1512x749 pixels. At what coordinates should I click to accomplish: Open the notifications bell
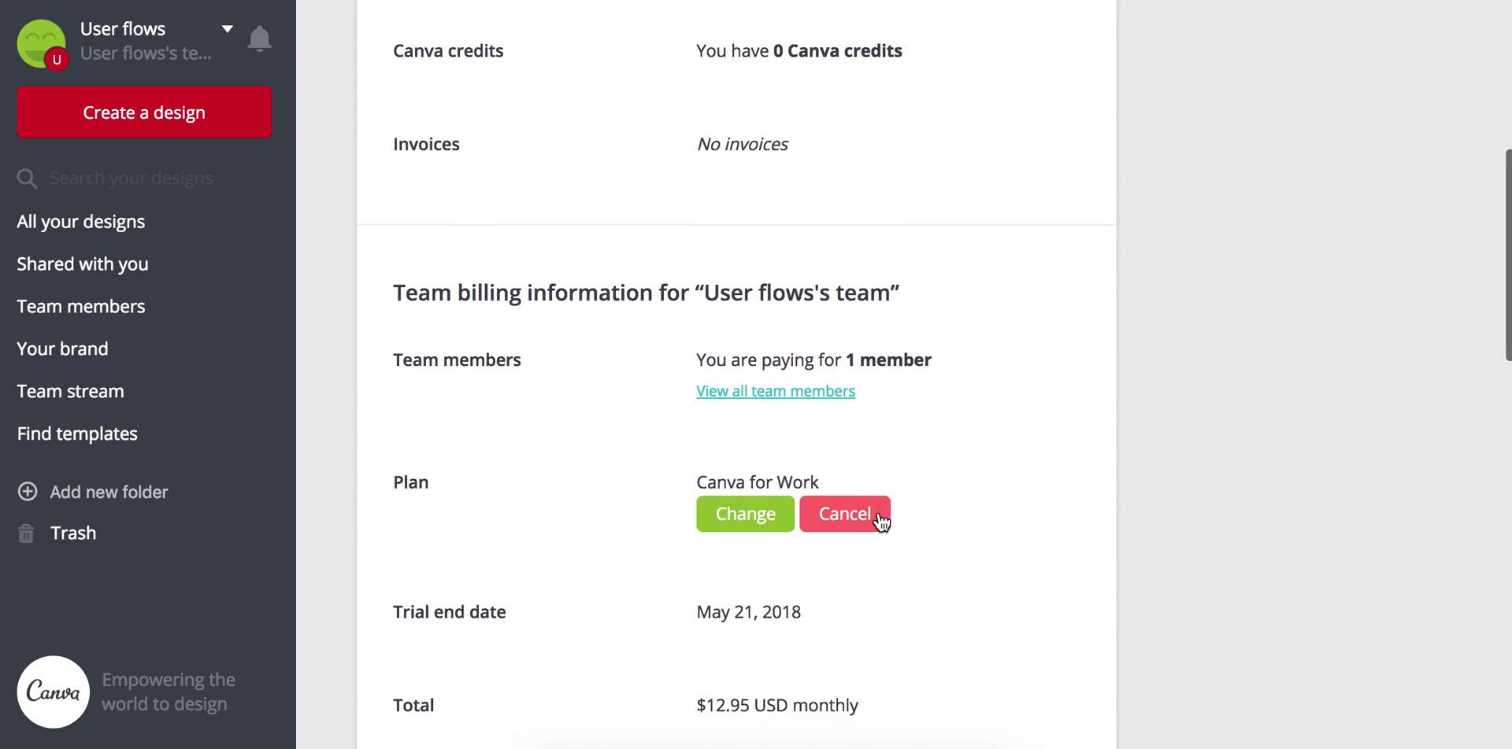click(x=259, y=39)
